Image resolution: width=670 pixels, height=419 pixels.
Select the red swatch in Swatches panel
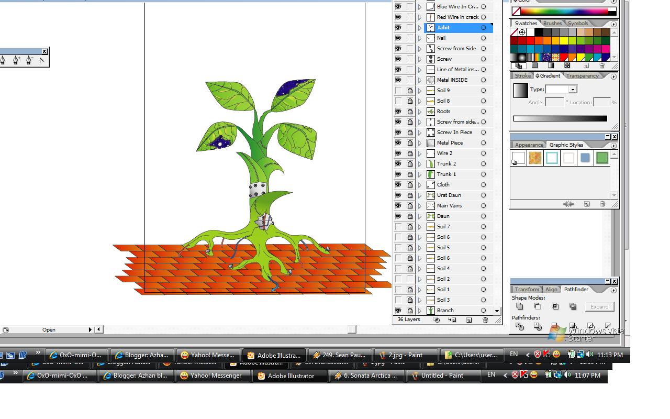(531, 40)
